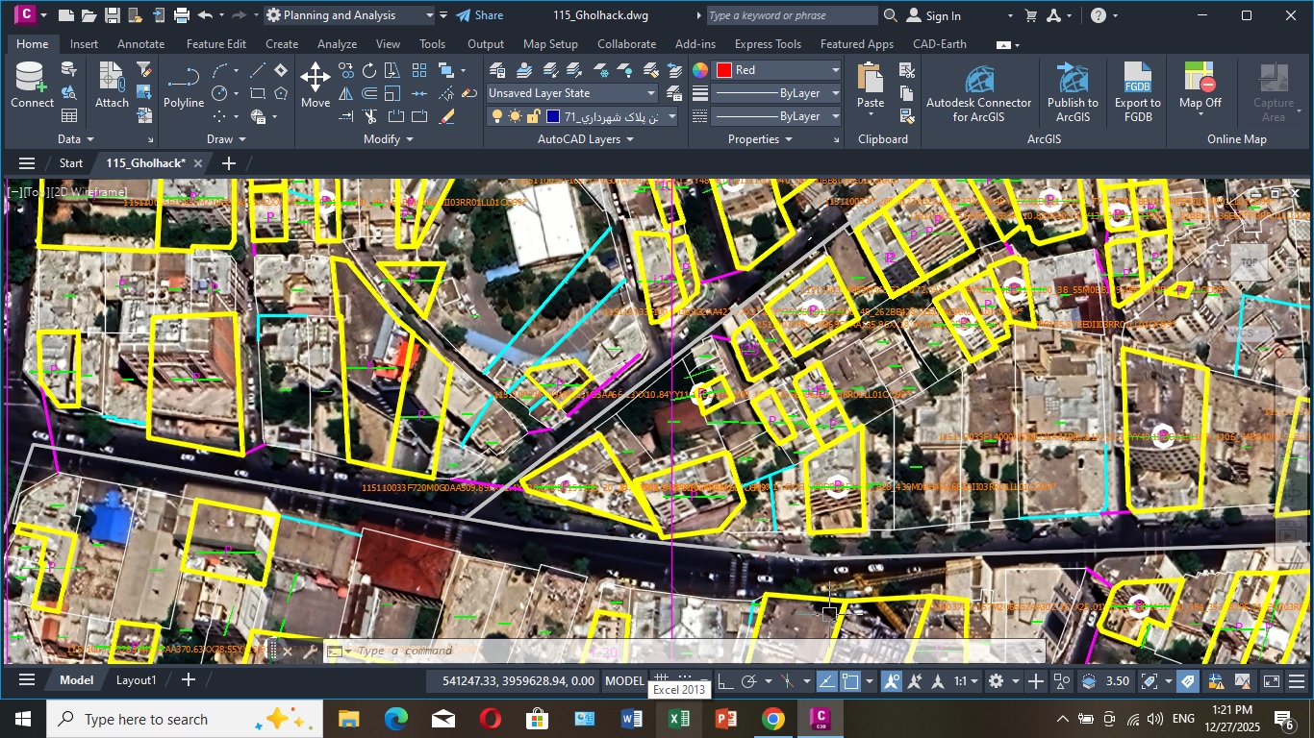Switch to the Annotate ribbon tab
The width and height of the screenshot is (1314, 738).
140,44
